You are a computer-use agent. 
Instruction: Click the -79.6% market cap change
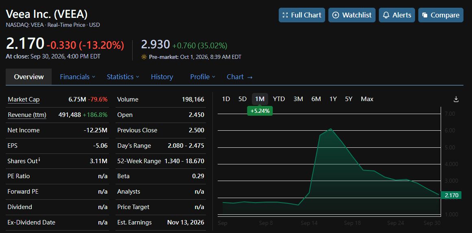[x=98, y=99]
